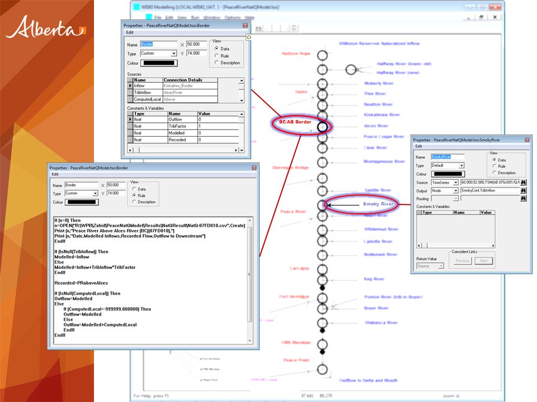
Task: Click Y coordinate field in Border rule-code dialog
Action: coord(116,193)
